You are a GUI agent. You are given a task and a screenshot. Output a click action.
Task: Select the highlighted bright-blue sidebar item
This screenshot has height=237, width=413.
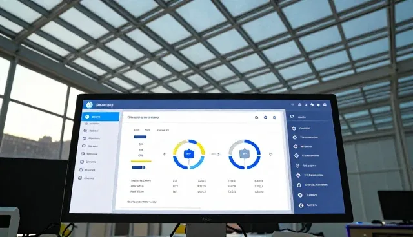tap(101, 117)
